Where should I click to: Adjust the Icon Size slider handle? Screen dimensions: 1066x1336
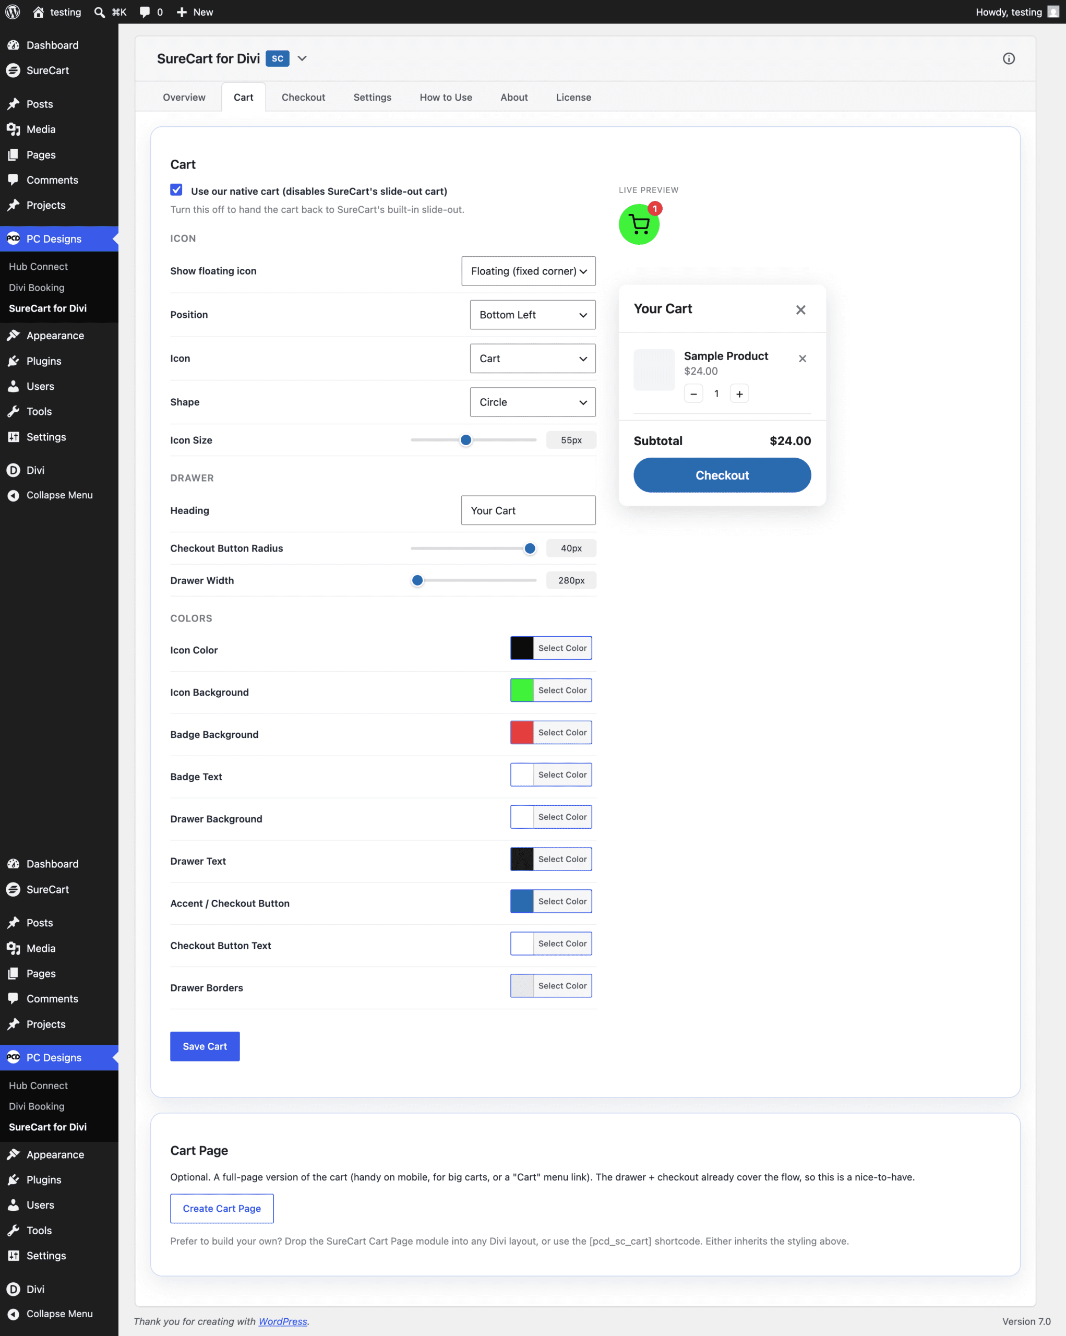click(466, 440)
